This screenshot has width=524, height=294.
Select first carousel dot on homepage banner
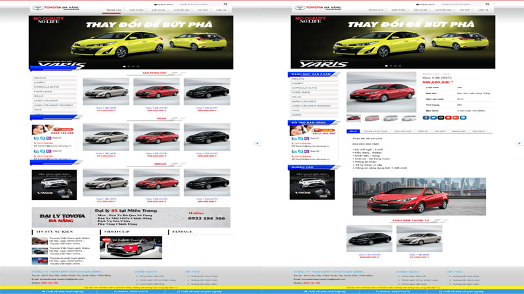pyautogui.click(x=124, y=67)
